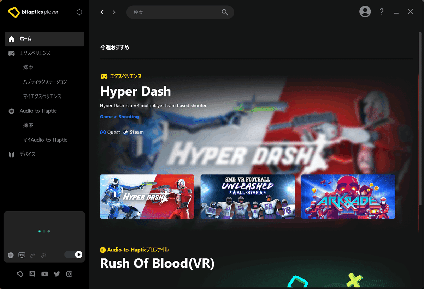Viewport: 424px width, 289px height.
Task: Click the bHaptics player logo
Action: point(33,12)
